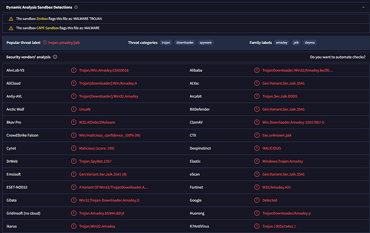This screenshot has width=370, height=233.
Task: Select the trojan.amadey/jaik threat label
Action: (64, 43)
